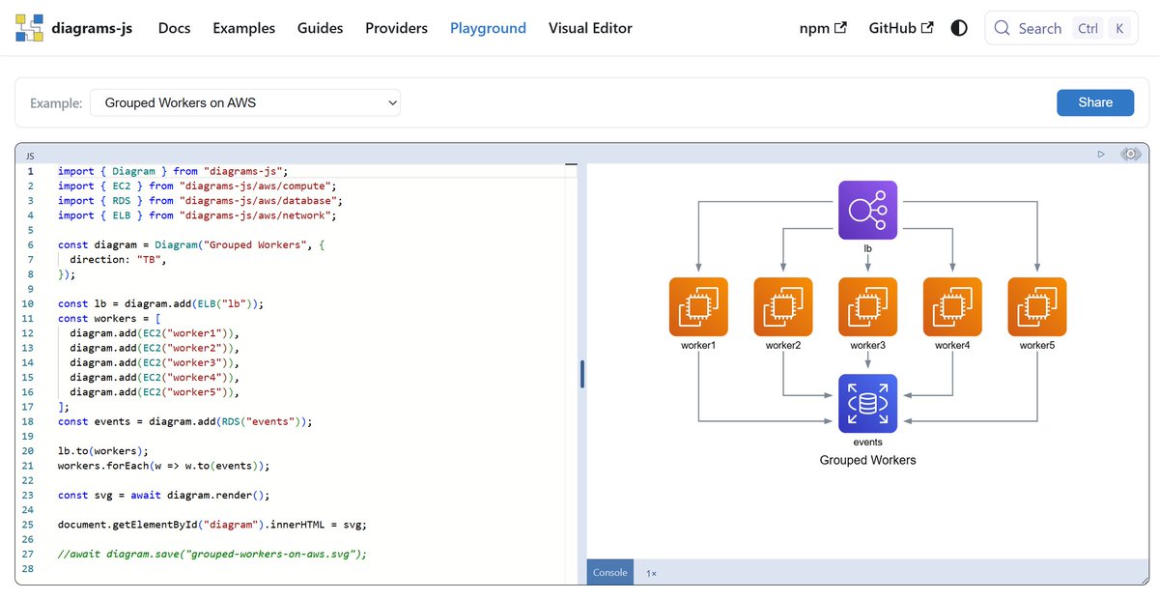Select the Playground nav item
The image size is (1159, 600).
coord(488,28)
